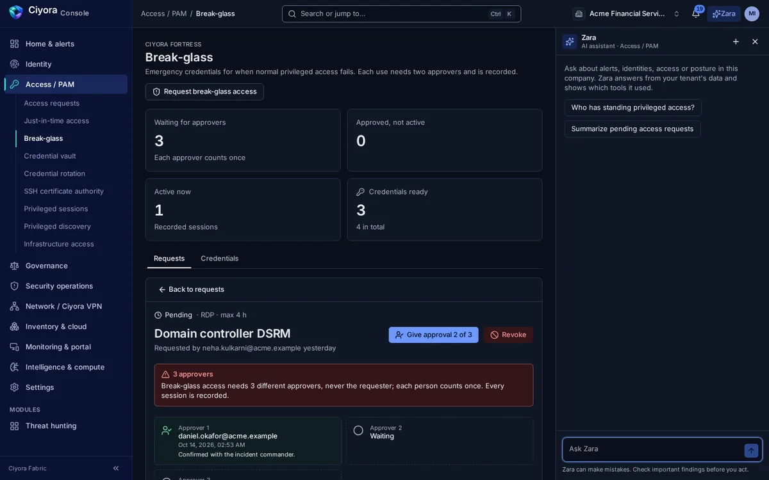Click the PAM breadcrumb link
The height and width of the screenshot is (480, 769).
[179, 13]
